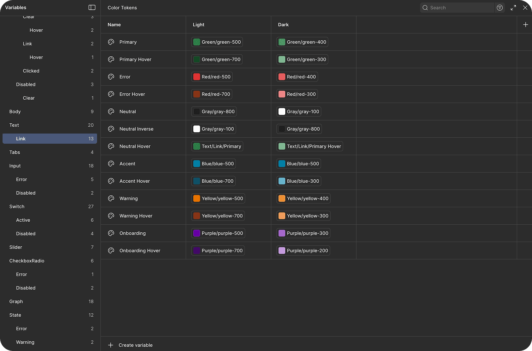Image resolution: width=532 pixels, height=351 pixels.
Task: Toggle the sidebar panel icon
Action: point(92,8)
